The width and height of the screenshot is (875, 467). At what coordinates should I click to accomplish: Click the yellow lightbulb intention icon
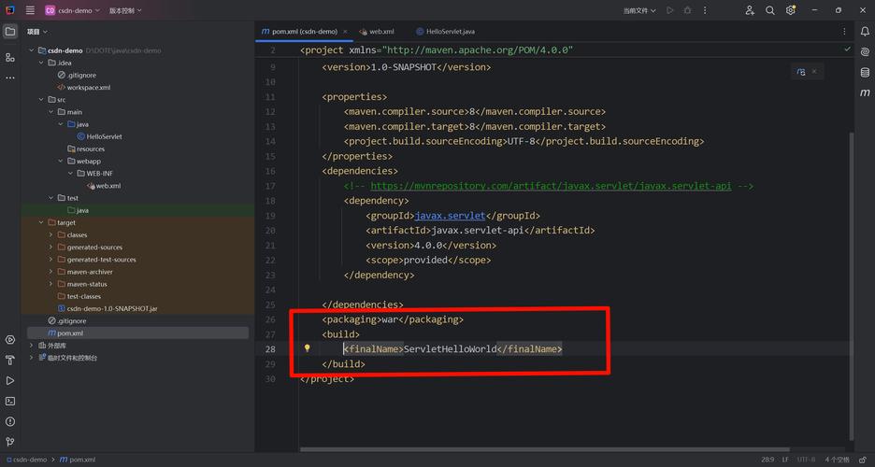click(307, 348)
